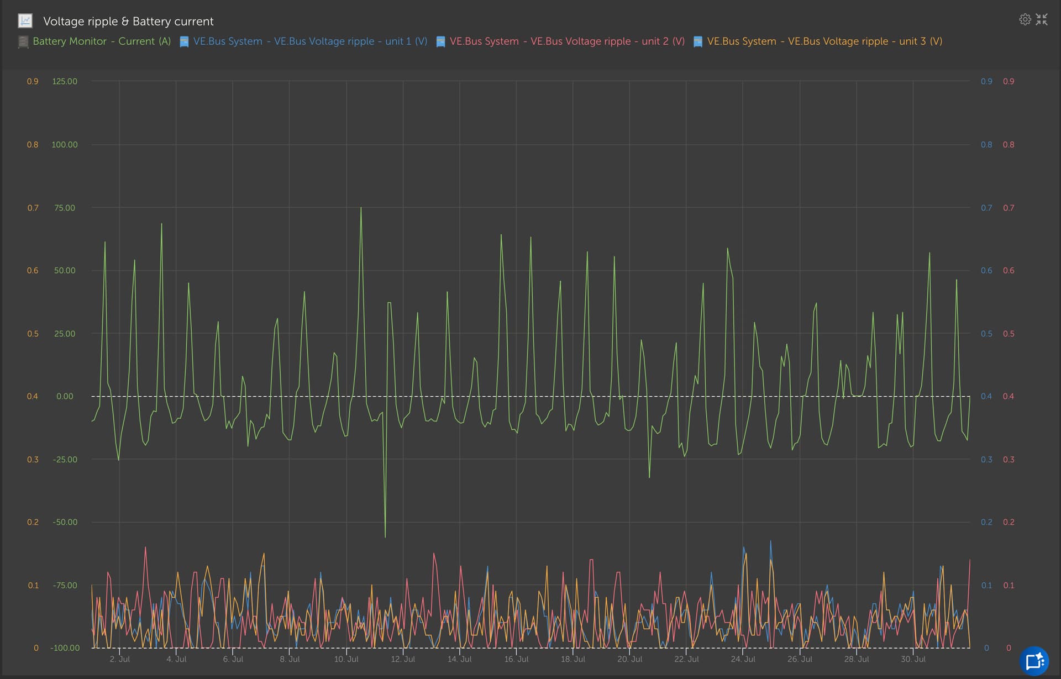Click the VE.Bus unit 1 legend icon

point(184,41)
